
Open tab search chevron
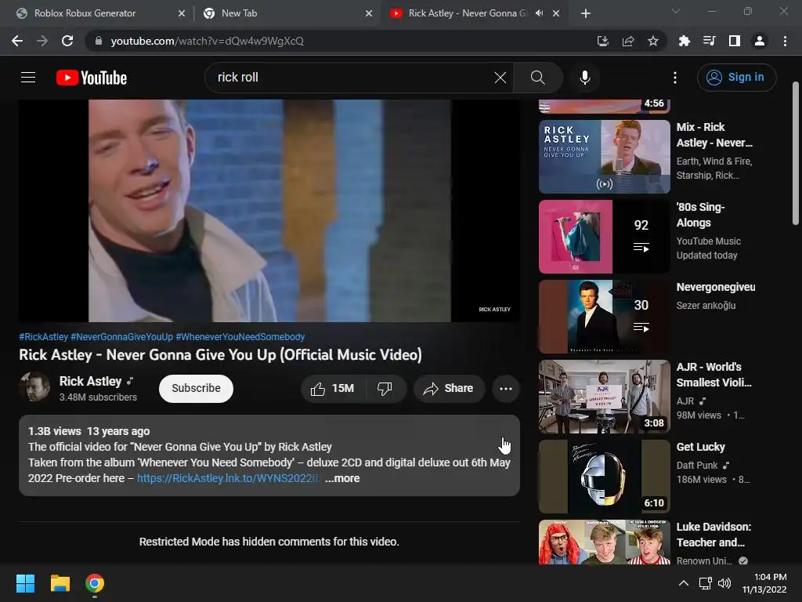(x=676, y=11)
